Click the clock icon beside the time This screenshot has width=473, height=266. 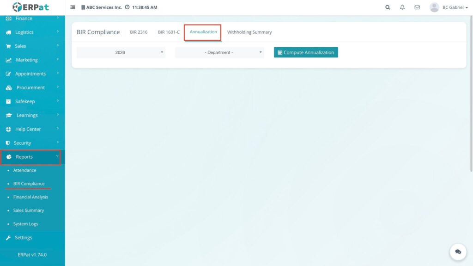point(127,7)
